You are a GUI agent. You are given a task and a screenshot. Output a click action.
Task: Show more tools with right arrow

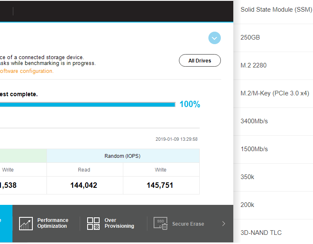224,224
